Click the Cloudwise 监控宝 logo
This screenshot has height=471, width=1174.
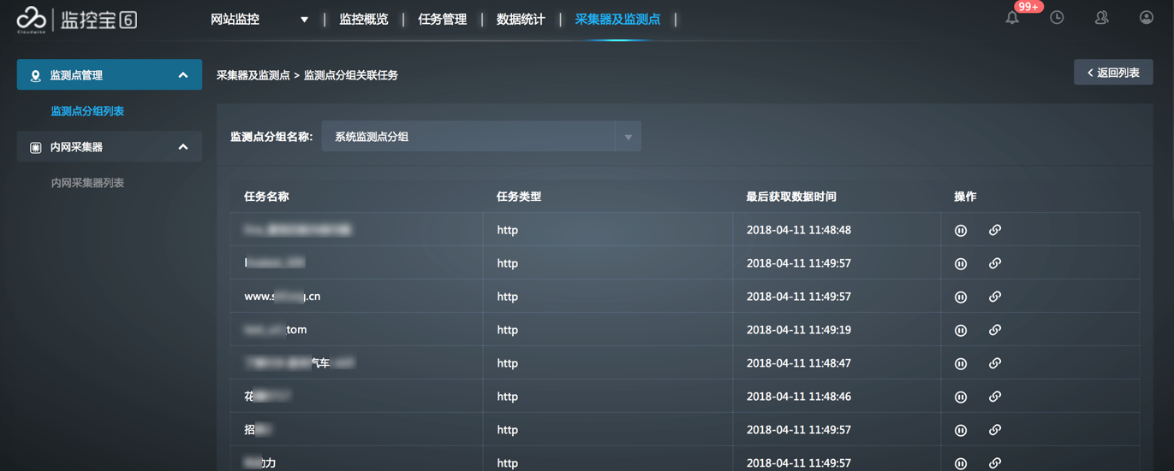point(77,19)
